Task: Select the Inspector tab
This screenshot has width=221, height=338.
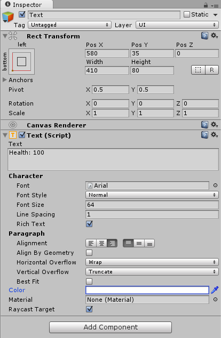Action: pyautogui.click(x=23, y=4)
